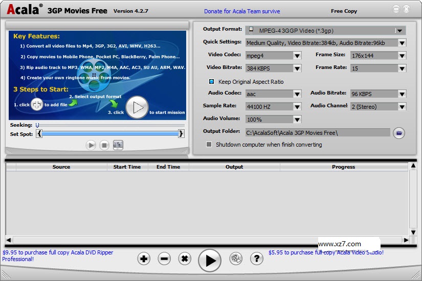Browse output folder with round blue icon
422x281 pixels.
pyautogui.click(x=399, y=133)
